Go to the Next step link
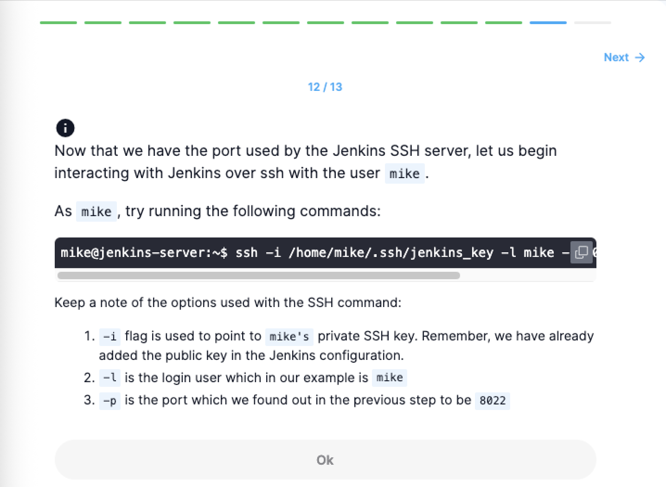This screenshot has height=487, width=666. pyautogui.click(x=616, y=58)
